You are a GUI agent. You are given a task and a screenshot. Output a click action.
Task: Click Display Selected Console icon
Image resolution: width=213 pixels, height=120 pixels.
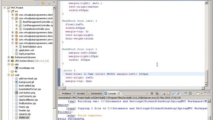tap(190, 93)
